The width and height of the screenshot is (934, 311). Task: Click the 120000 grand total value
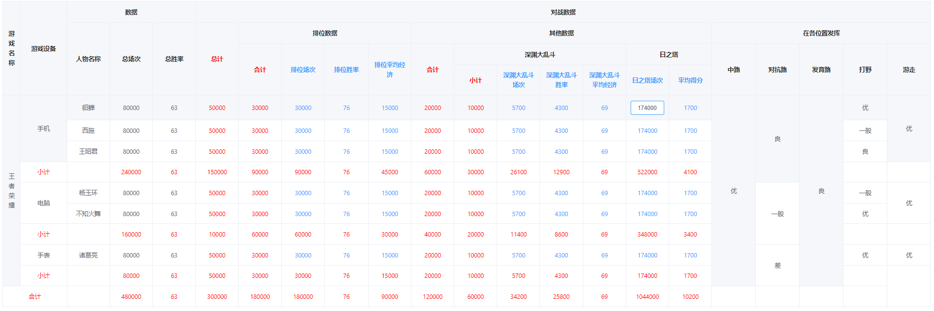coord(432,296)
